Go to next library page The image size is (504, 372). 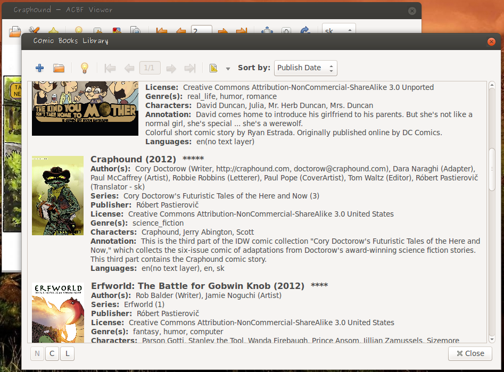tap(171, 68)
